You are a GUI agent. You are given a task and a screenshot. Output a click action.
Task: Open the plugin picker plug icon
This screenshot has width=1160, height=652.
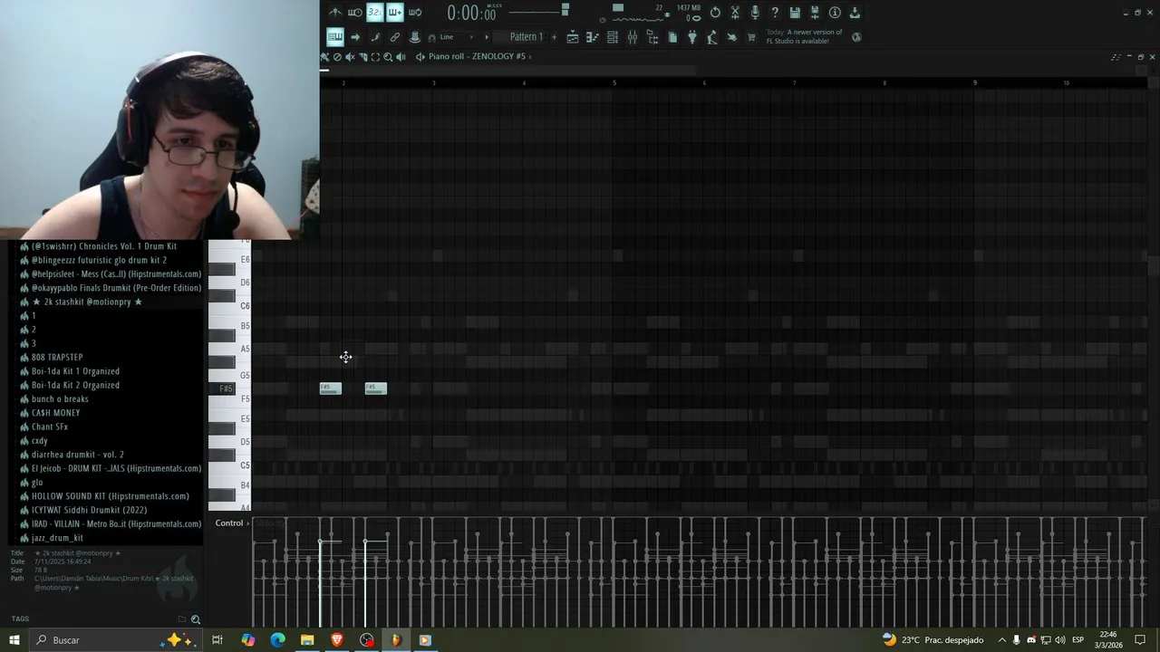691,37
